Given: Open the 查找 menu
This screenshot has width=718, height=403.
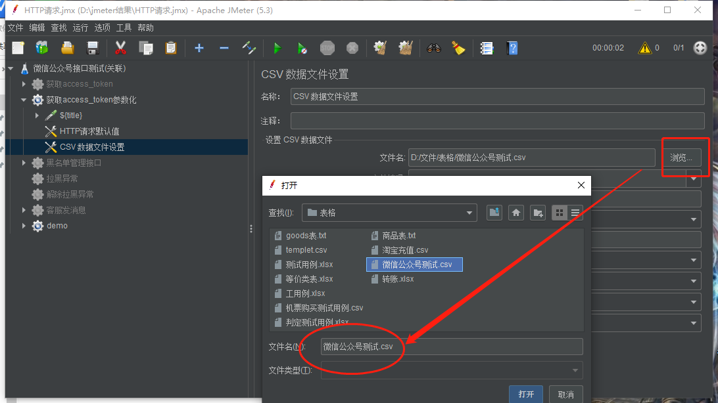Looking at the screenshot, I should 59,28.
